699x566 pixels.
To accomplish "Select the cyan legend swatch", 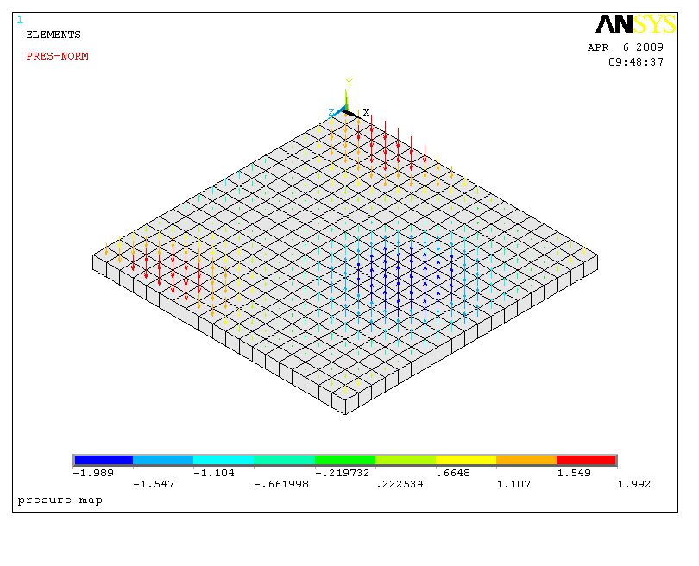I will coord(224,460).
